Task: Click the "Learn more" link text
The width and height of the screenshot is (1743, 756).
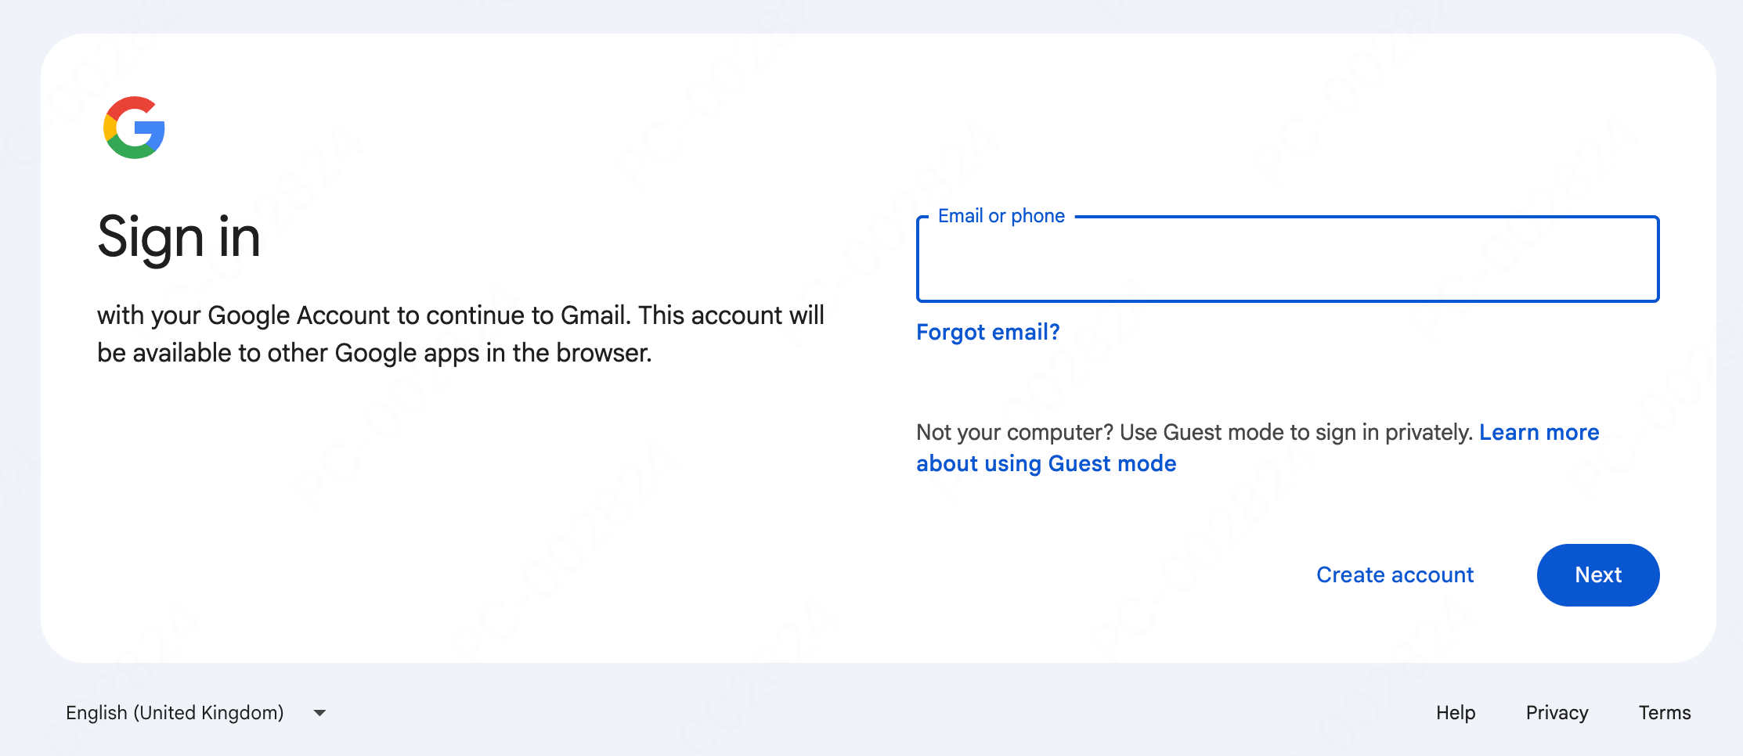Action: tap(1539, 432)
